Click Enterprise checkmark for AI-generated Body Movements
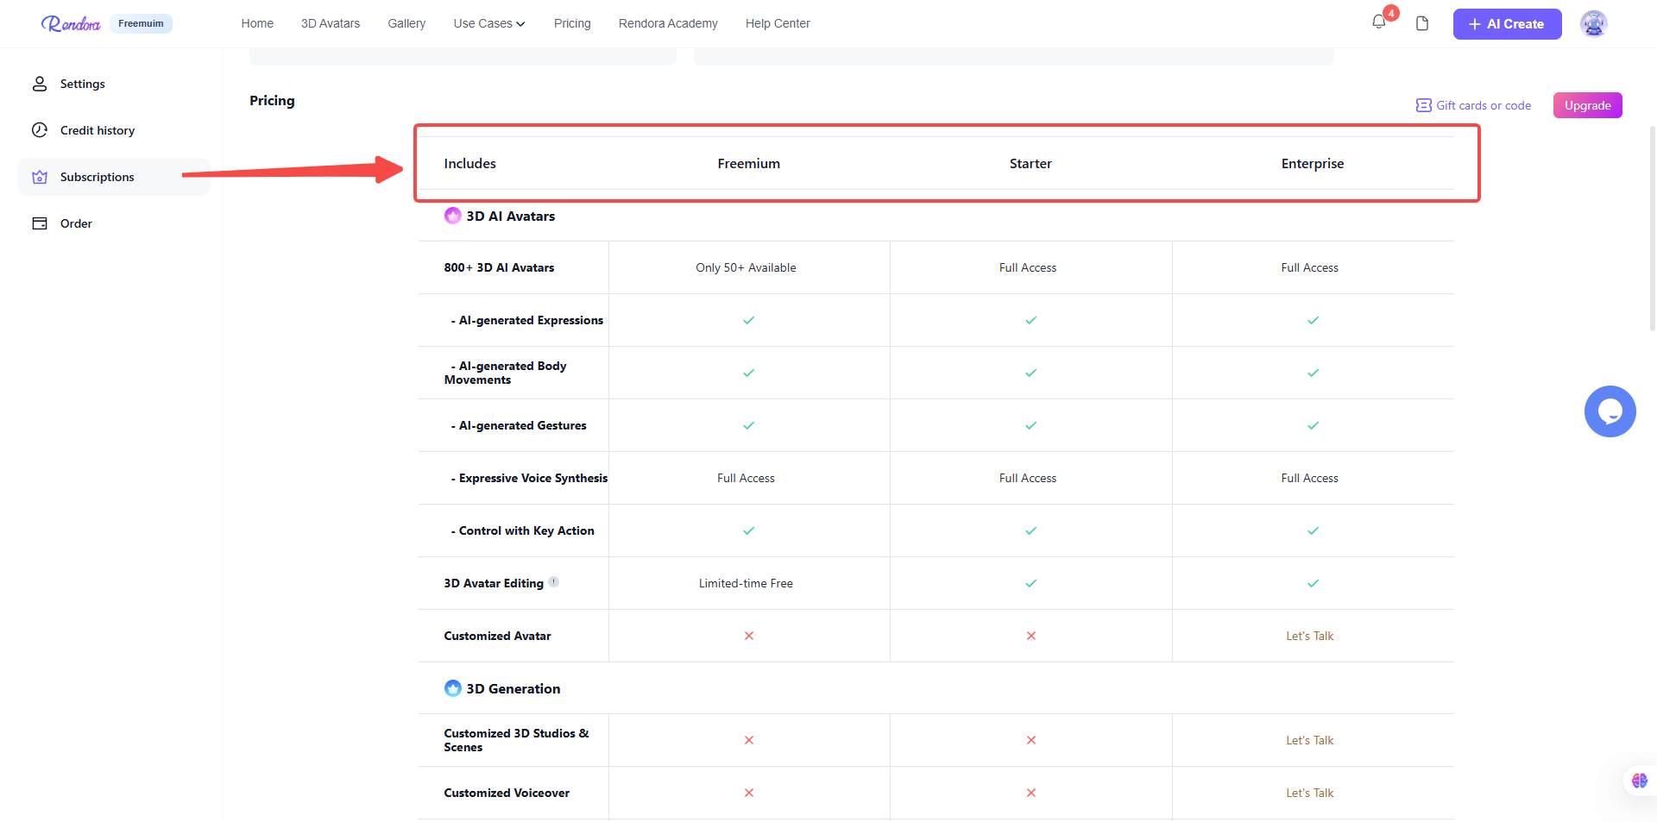Screen dimensions: 1657x822 1313,373
